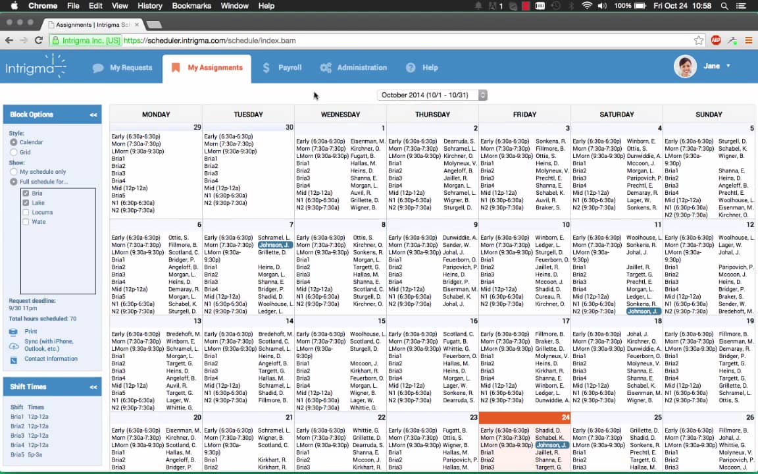758x474 pixels.
Task: Choose Full schedule for option
Action: point(14,182)
